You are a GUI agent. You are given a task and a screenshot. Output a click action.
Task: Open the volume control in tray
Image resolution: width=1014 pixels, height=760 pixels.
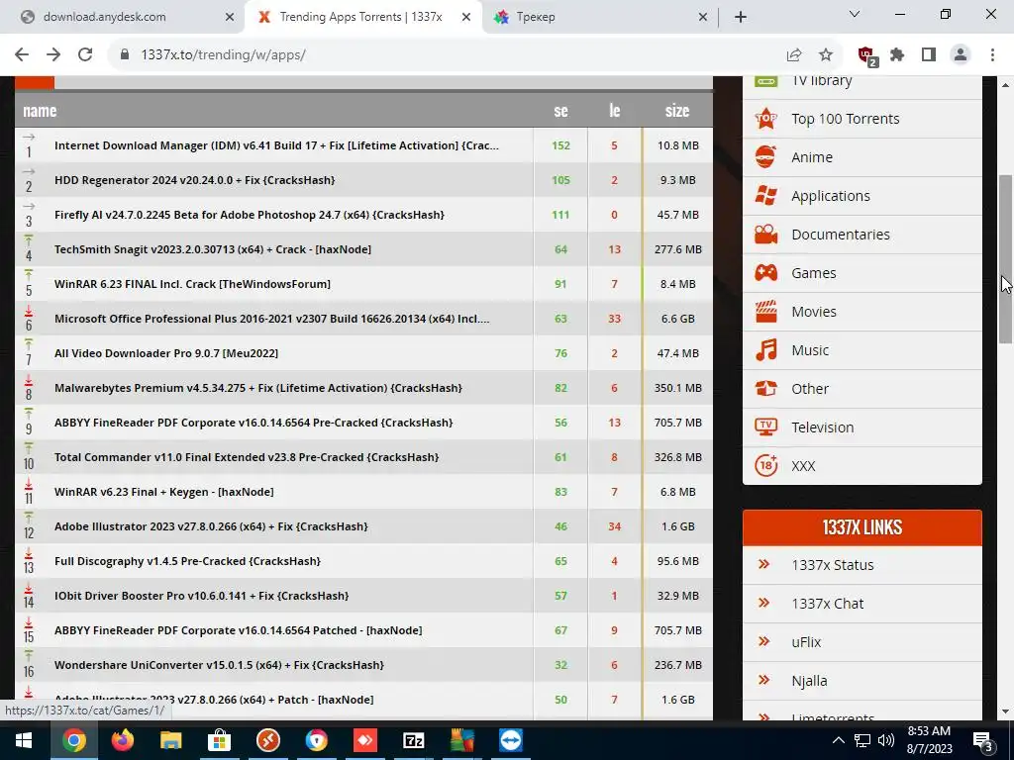(885, 740)
